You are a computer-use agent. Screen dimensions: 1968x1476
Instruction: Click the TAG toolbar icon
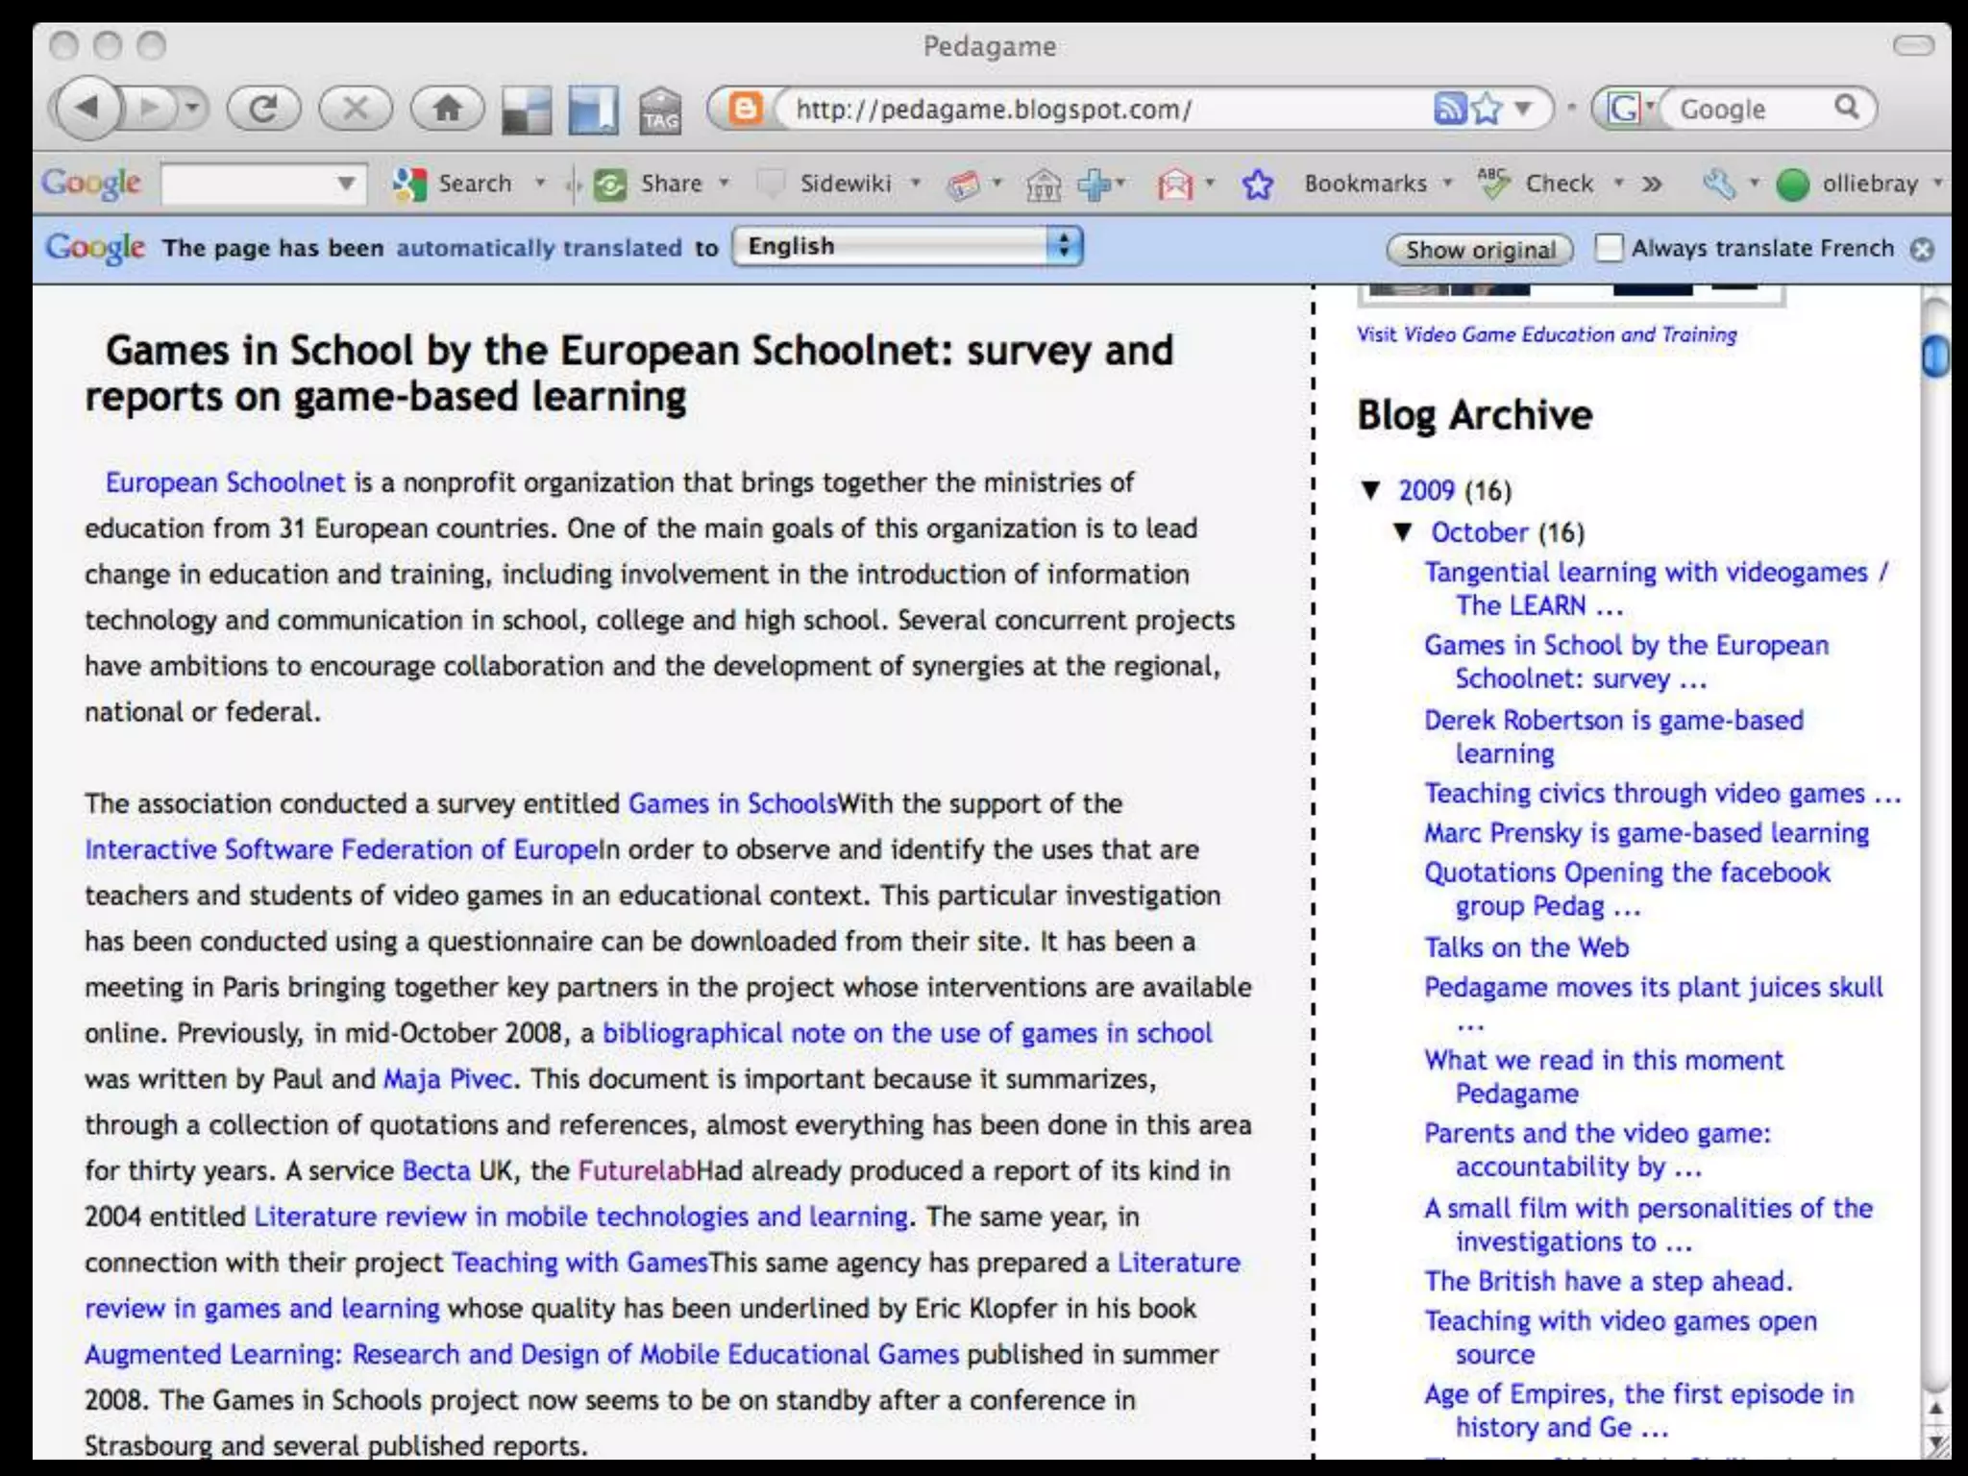pyautogui.click(x=660, y=111)
